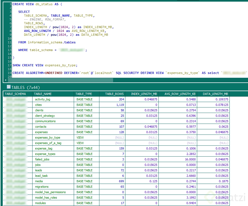Click line number 11 in editor gutter
Screen dimensions: 248x206
click(x=10, y=42)
